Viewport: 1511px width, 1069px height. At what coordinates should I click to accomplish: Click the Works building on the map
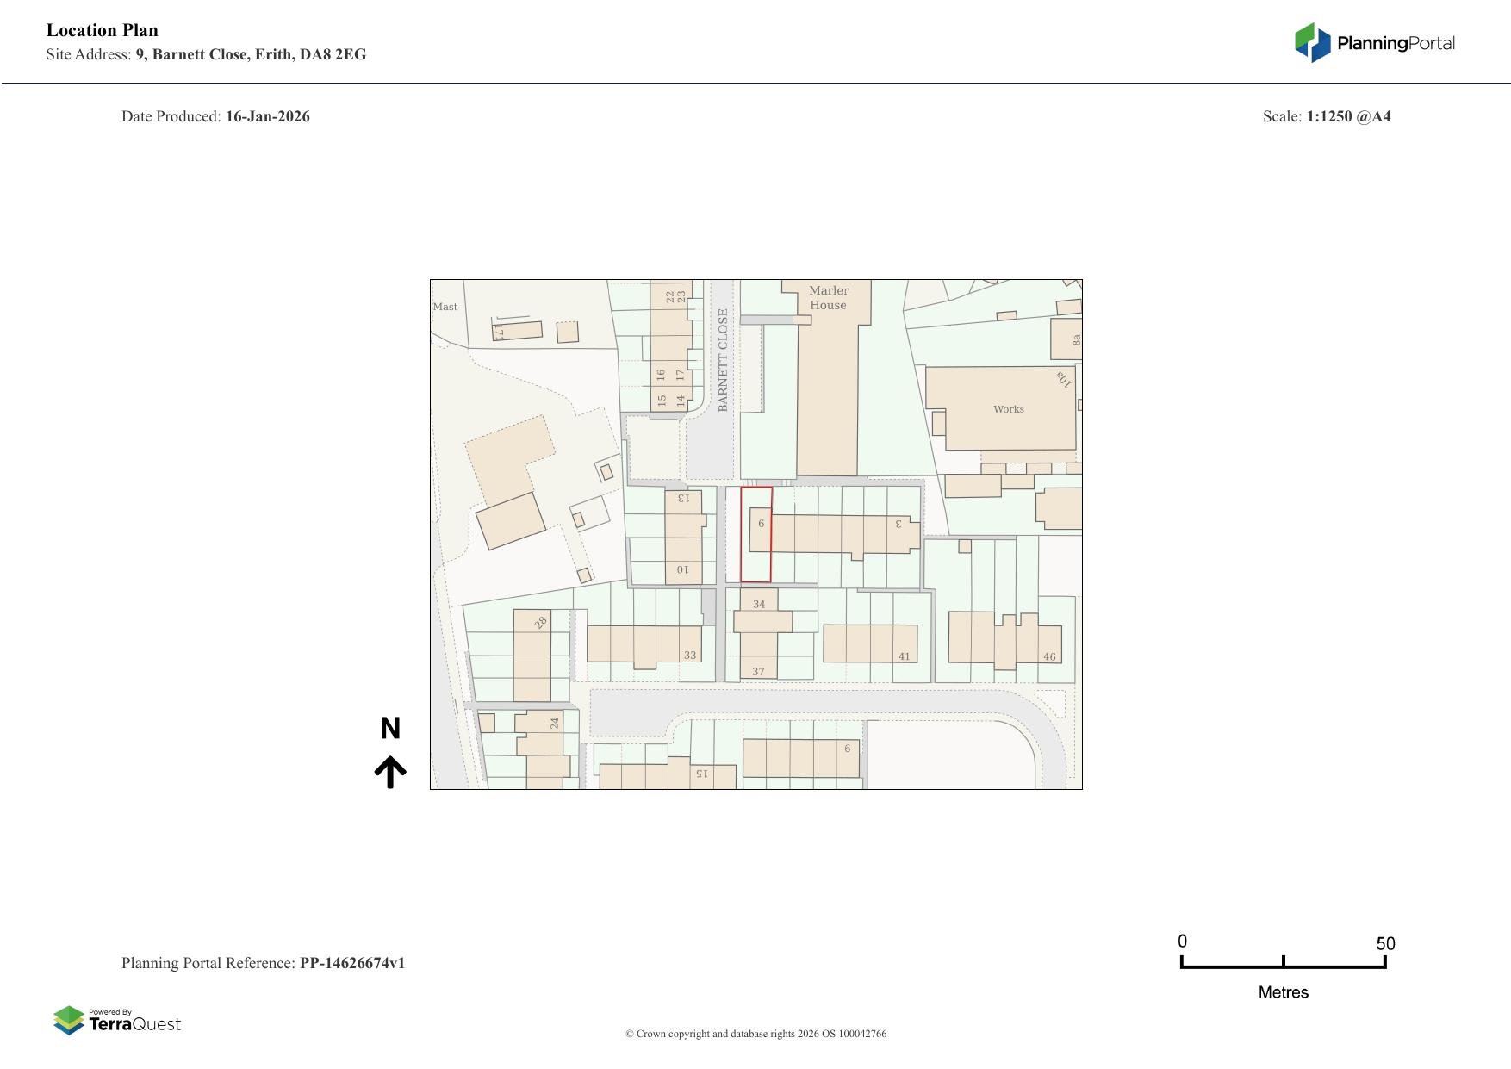pos(1008,409)
